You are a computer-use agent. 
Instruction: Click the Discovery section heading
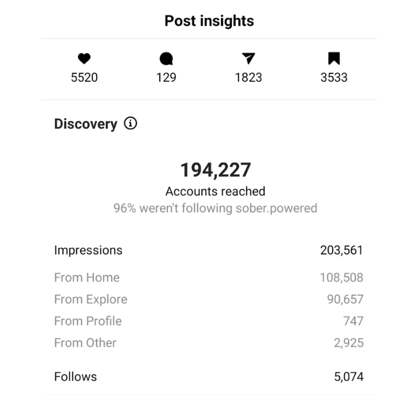tap(86, 124)
